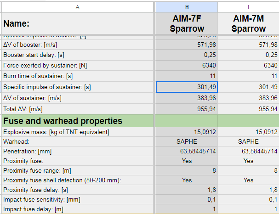The height and width of the screenshot is (214, 279).
Task: Select ΔV of sustainer 383,96 under AIM-7M
Action: [248, 98]
